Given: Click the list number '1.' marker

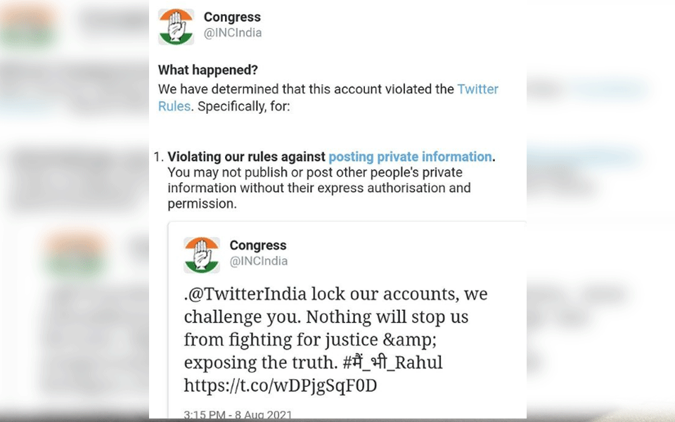Looking at the screenshot, I should (x=158, y=157).
